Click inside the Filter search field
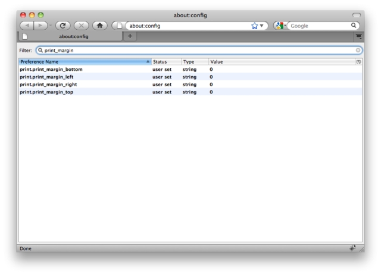The height and width of the screenshot is (275, 381). (196, 51)
